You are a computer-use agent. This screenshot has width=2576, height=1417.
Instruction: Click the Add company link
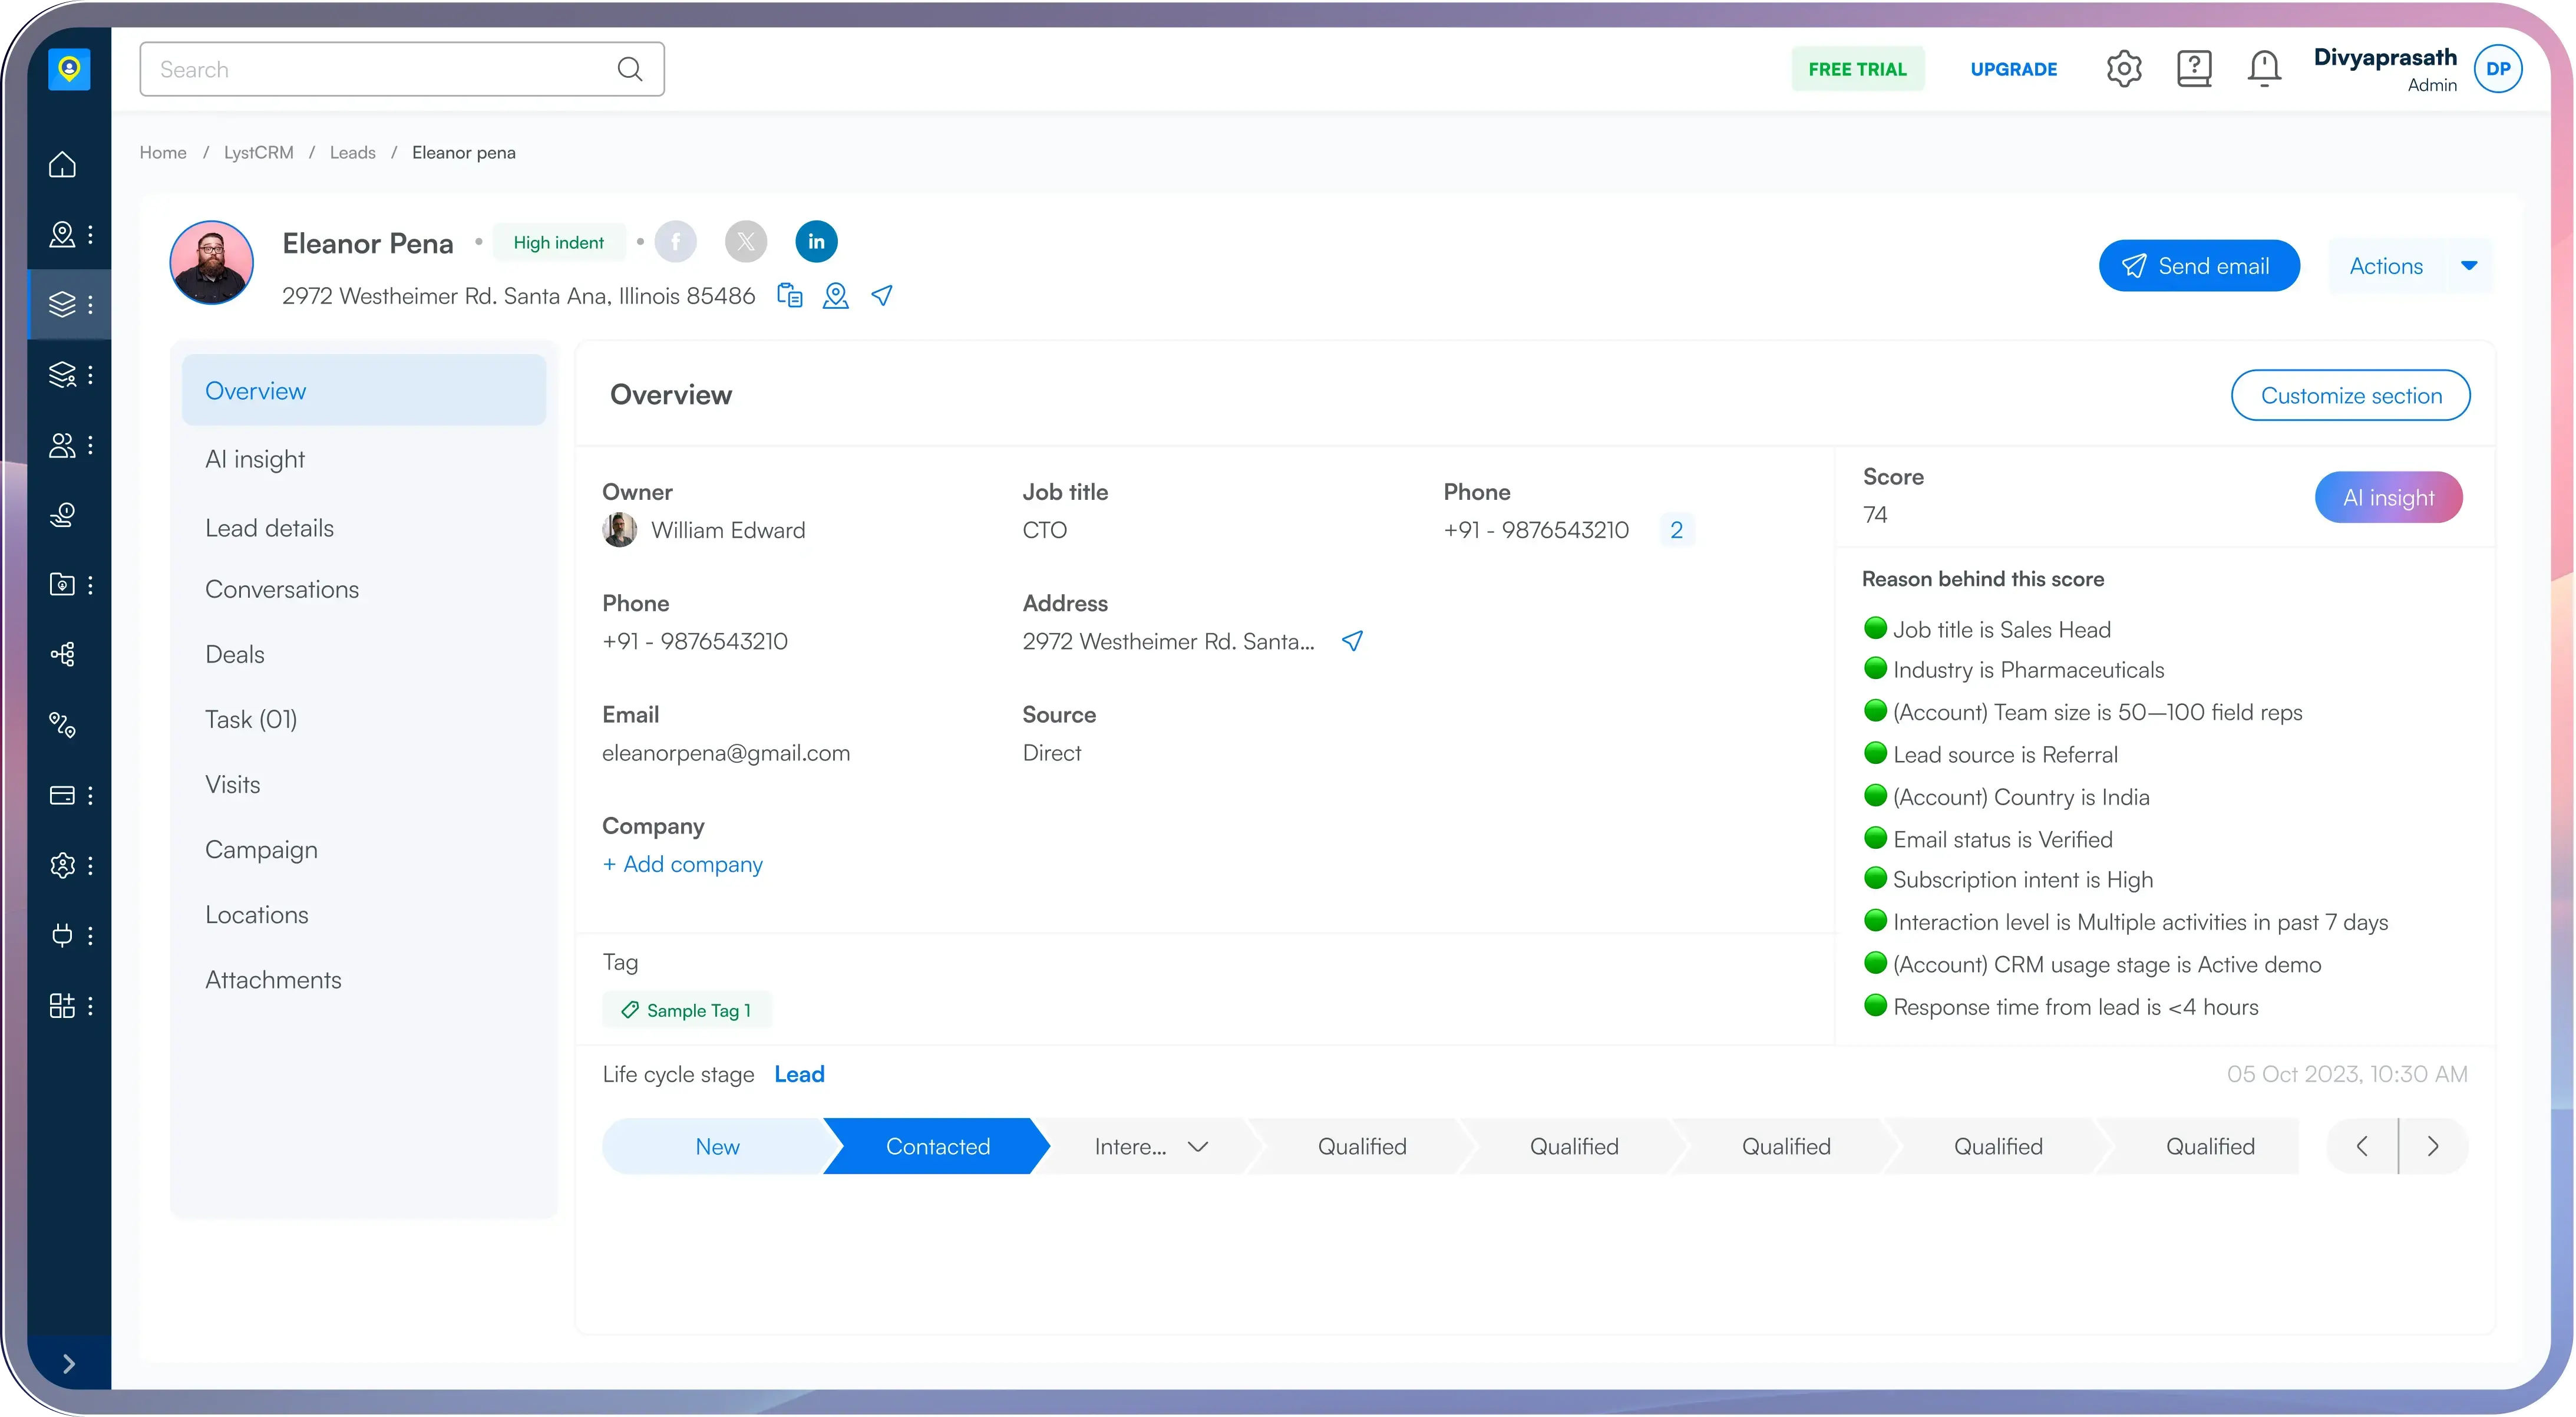coord(683,865)
